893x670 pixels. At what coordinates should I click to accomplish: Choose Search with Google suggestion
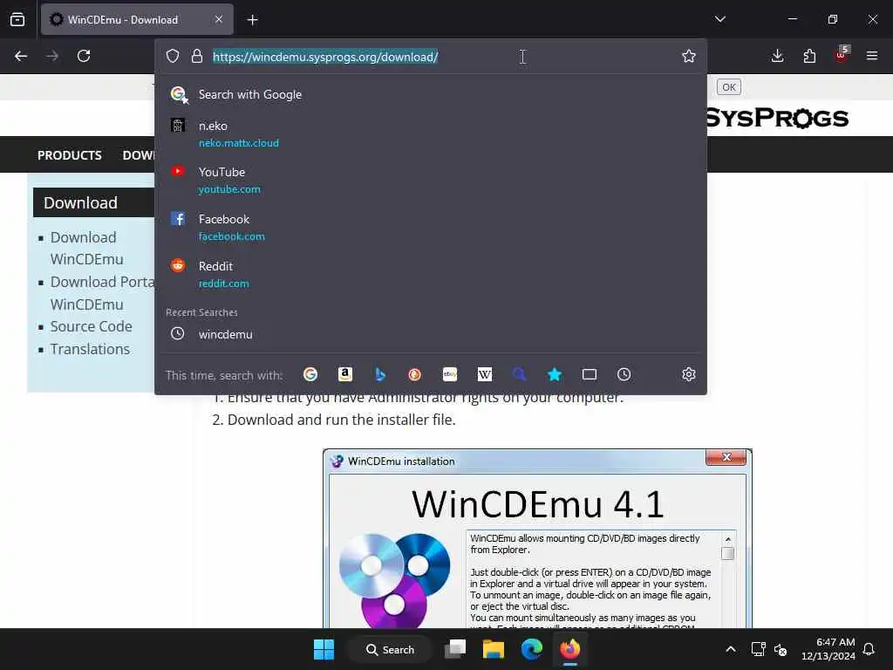(431, 94)
